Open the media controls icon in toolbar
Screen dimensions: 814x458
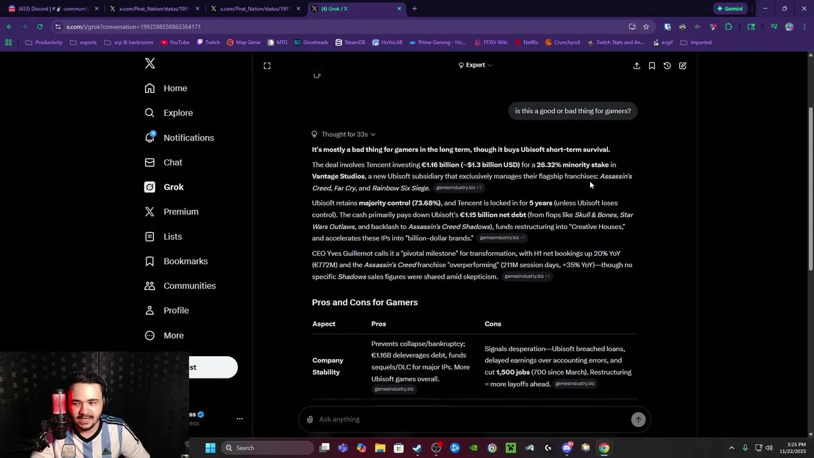[x=774, y=27]
